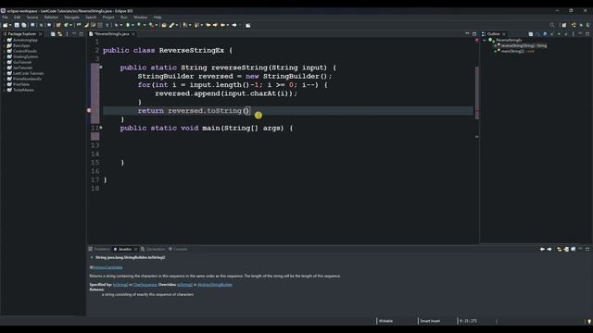Click the Back navigation arrow in main toolbar
The height and width of the screenshot is (333, 593).
click(223, 25)
